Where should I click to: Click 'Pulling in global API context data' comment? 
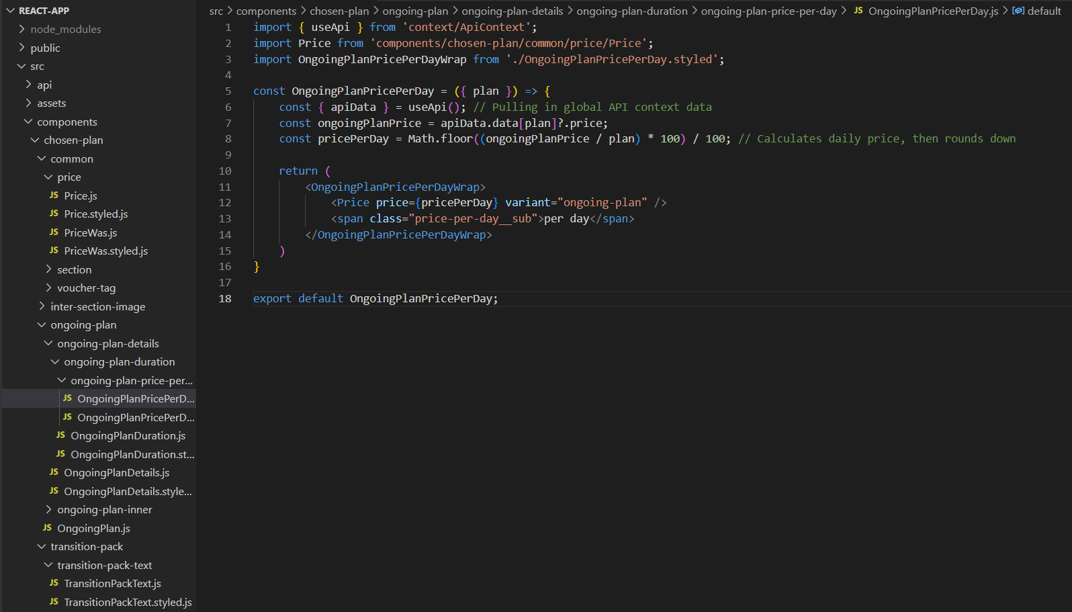tap(602, 107)
